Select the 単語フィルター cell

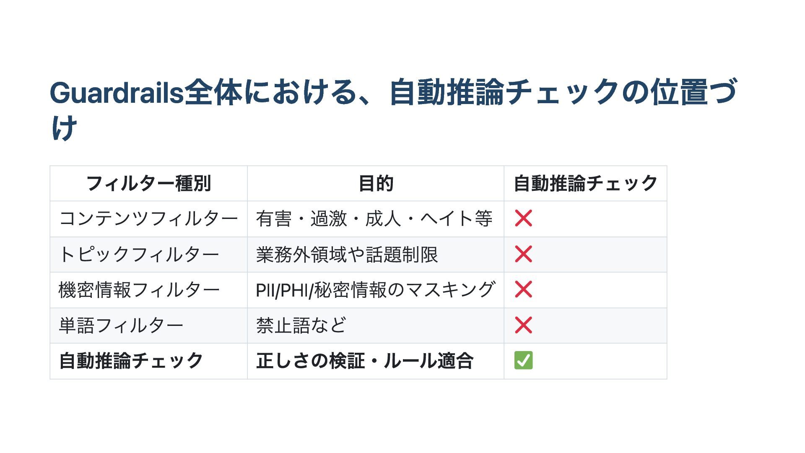pos(121,326)
